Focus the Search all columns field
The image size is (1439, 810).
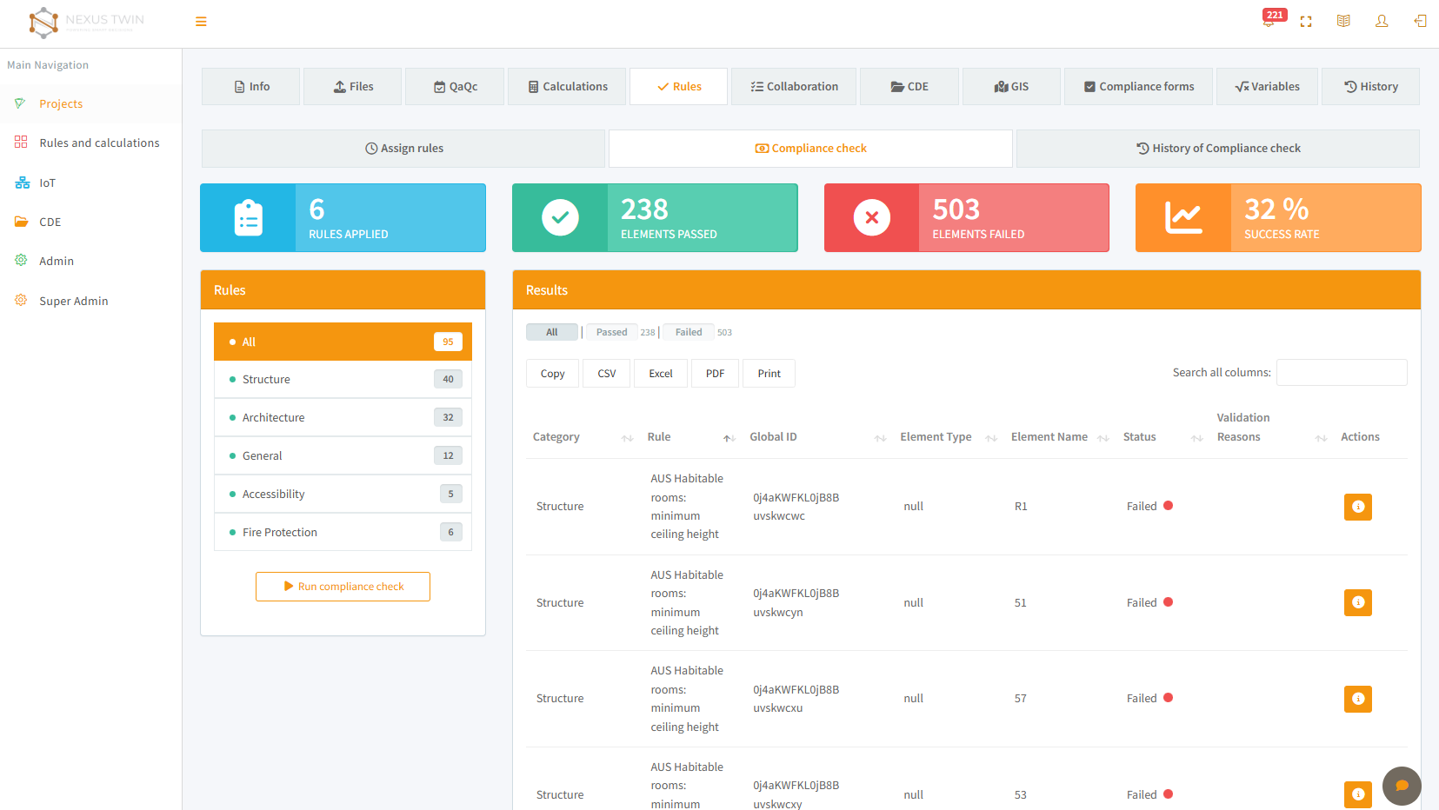1342,373
